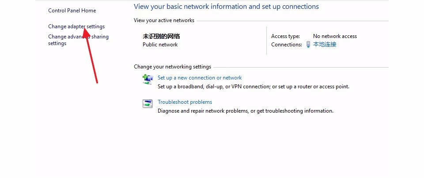This screenshot has width=424, height=178.
Task: Click the new connection setup icon
Action: tap(148, 80)
